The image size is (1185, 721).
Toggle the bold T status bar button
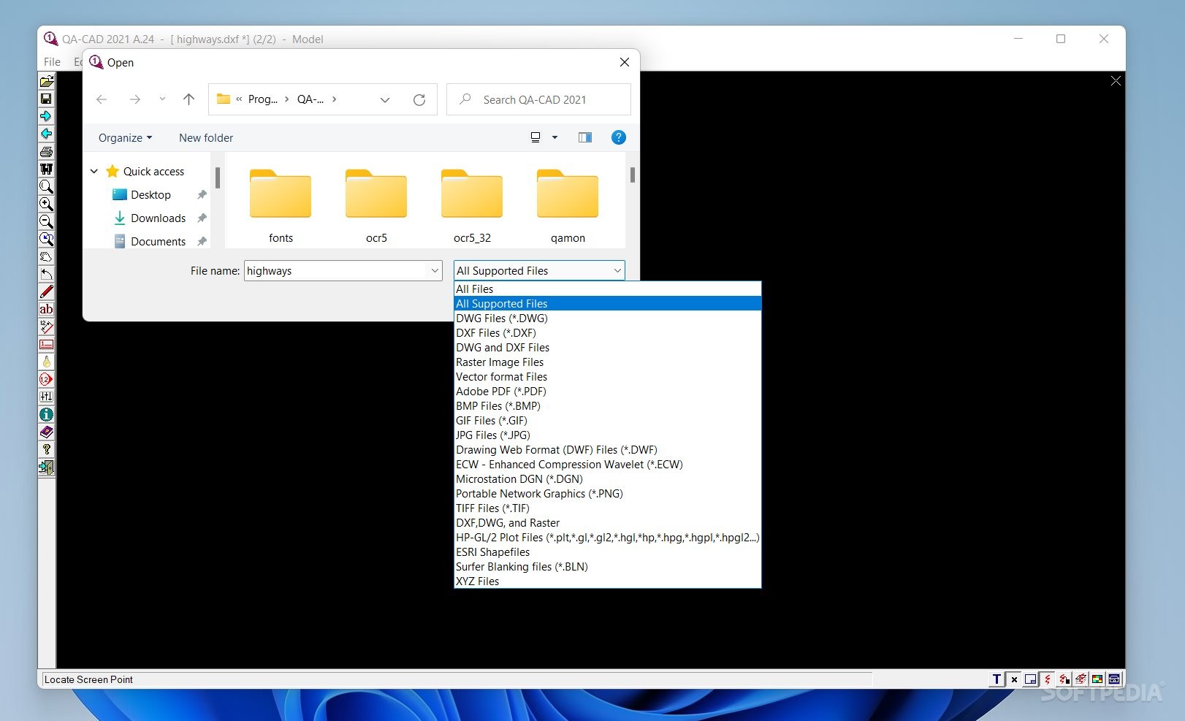click(997, 679)
